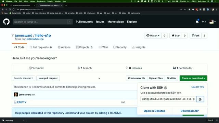
Task: Fork the repository with the Fork button
Action: click(x=195, y=36)
